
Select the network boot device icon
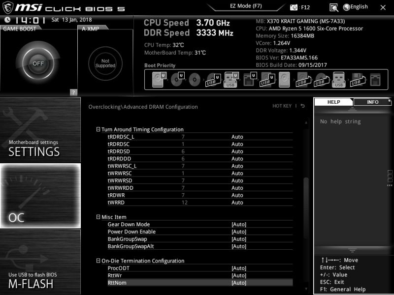(x=375, y=80)
